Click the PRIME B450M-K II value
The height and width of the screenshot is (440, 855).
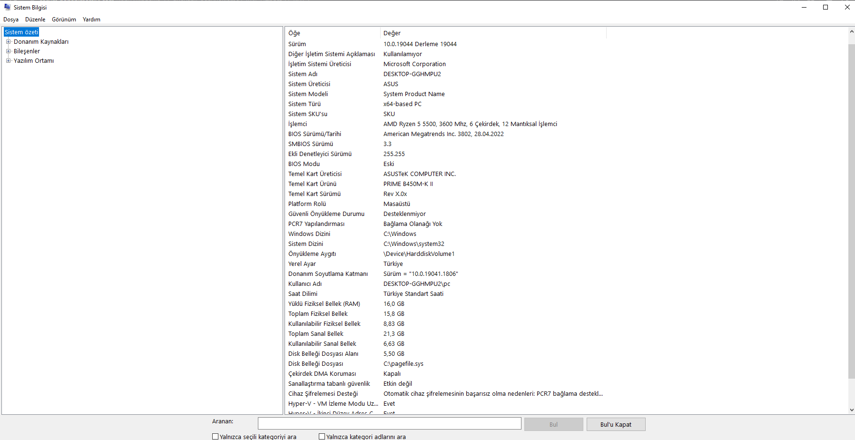408,184
